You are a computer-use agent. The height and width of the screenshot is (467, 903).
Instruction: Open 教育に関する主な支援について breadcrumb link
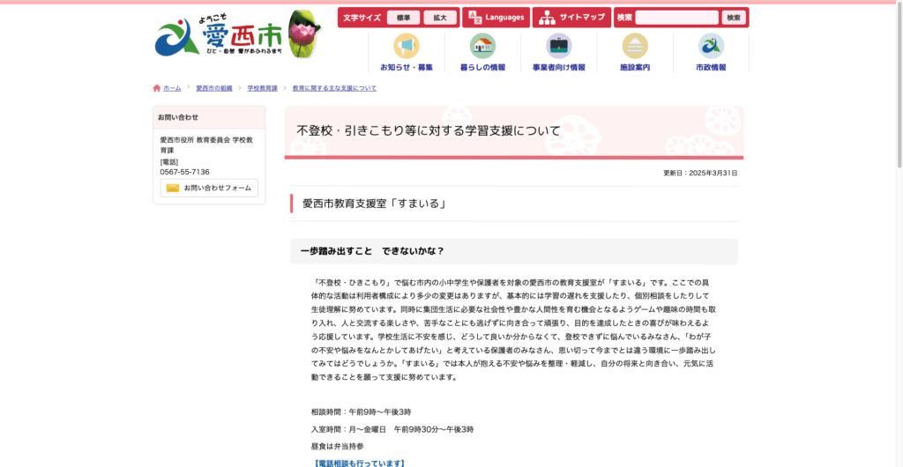pos(334,88)
